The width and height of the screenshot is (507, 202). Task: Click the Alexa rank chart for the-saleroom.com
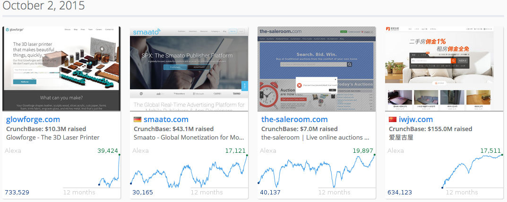pyautogui.click(x=317, y=172)
